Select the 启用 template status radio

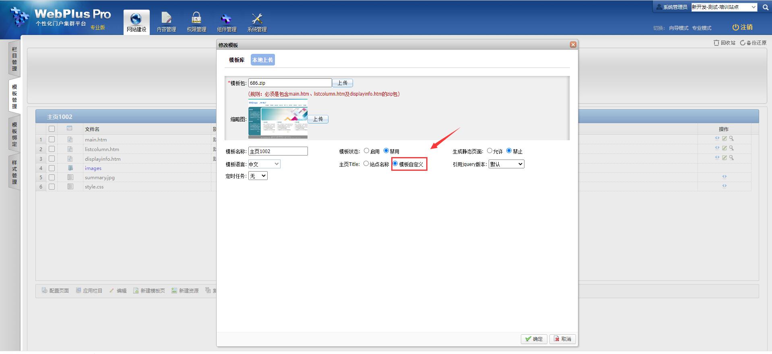point(366,151)
